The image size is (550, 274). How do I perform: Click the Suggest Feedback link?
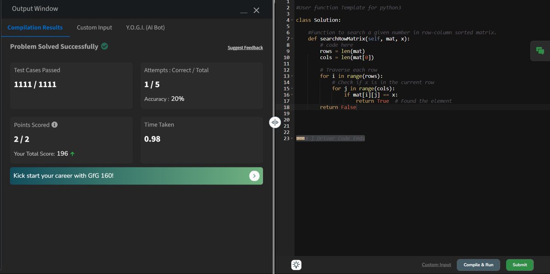coord(245,48)
